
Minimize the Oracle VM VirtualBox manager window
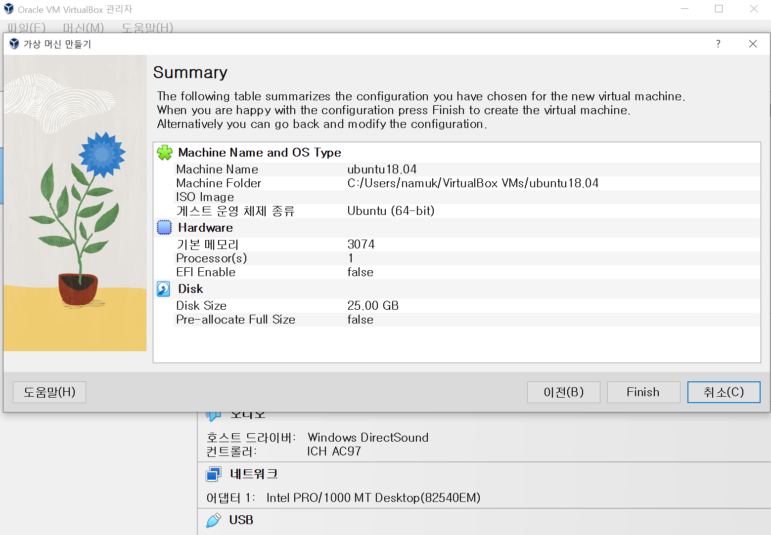click(x=684, y=9)
